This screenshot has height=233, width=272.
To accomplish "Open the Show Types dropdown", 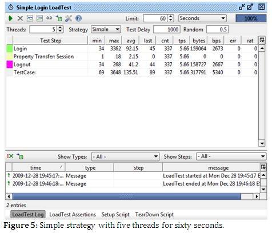I will [x=125, y=156].
